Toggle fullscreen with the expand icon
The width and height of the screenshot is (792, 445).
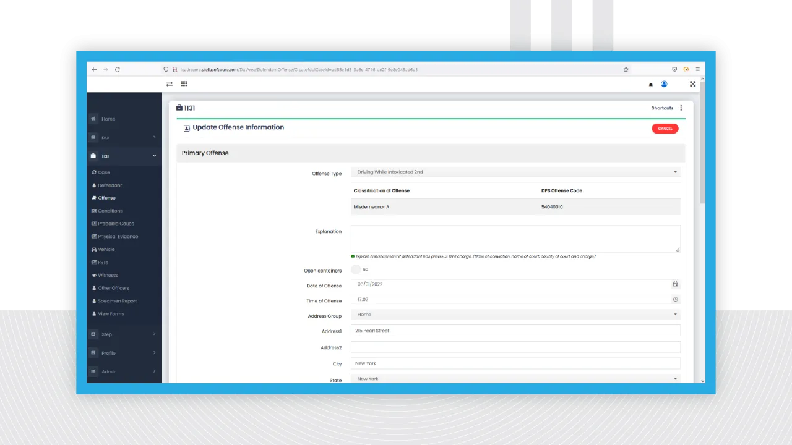(692, 84)
